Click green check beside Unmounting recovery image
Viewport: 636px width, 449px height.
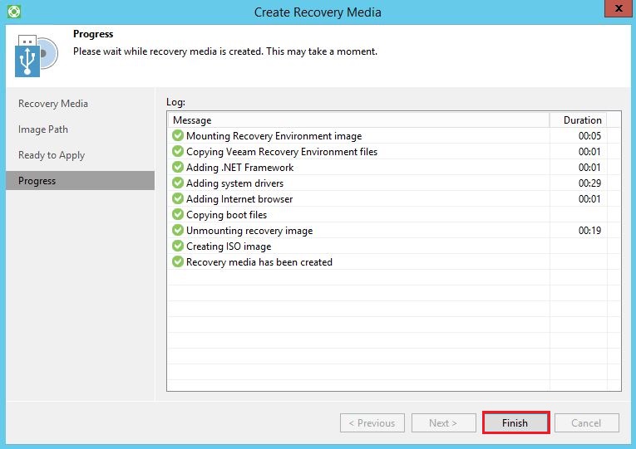(177, 231)
